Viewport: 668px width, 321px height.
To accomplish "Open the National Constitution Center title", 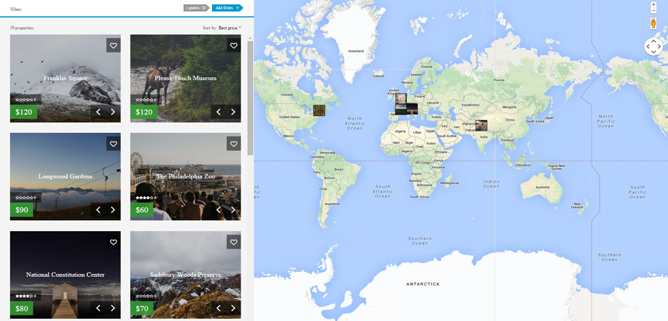I will tap(65, 275).
